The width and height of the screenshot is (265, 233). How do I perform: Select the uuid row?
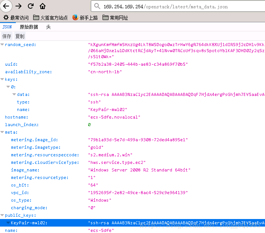coord(133,64)
